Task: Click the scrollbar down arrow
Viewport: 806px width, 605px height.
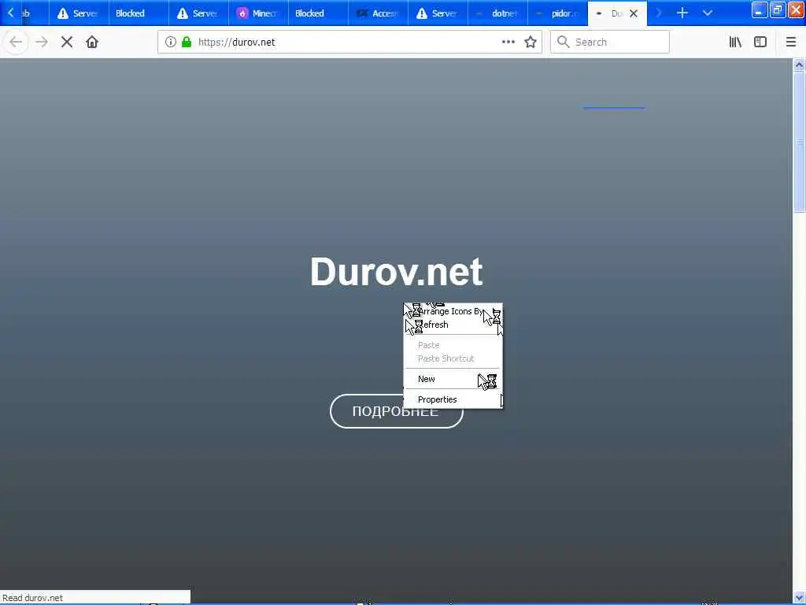Action: coord(799,597)
